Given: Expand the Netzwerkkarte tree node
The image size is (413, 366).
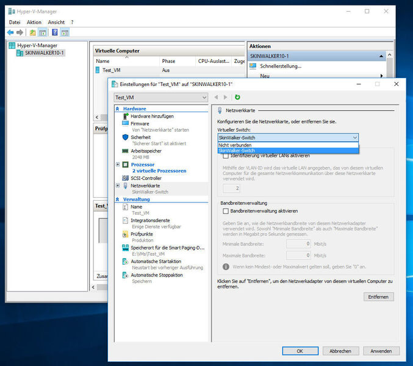Looking at the screenshot, I should tap(118, 185).
